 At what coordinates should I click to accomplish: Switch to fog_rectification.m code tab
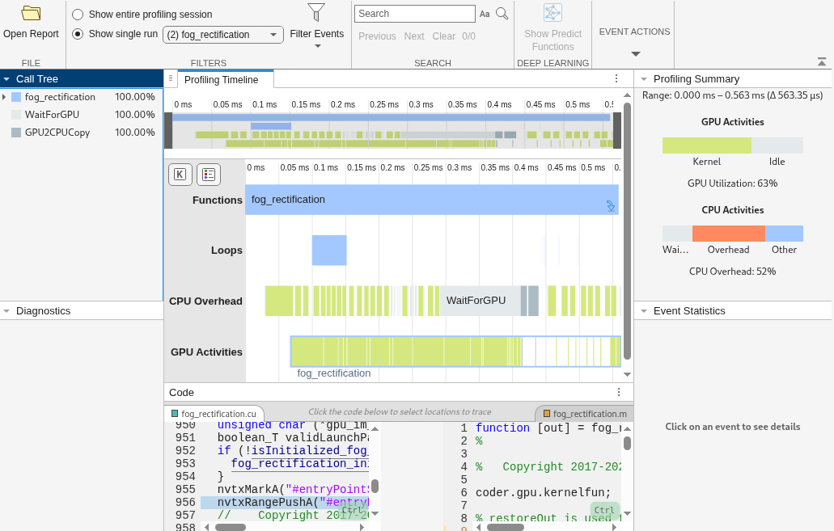[x=584, y=414]
